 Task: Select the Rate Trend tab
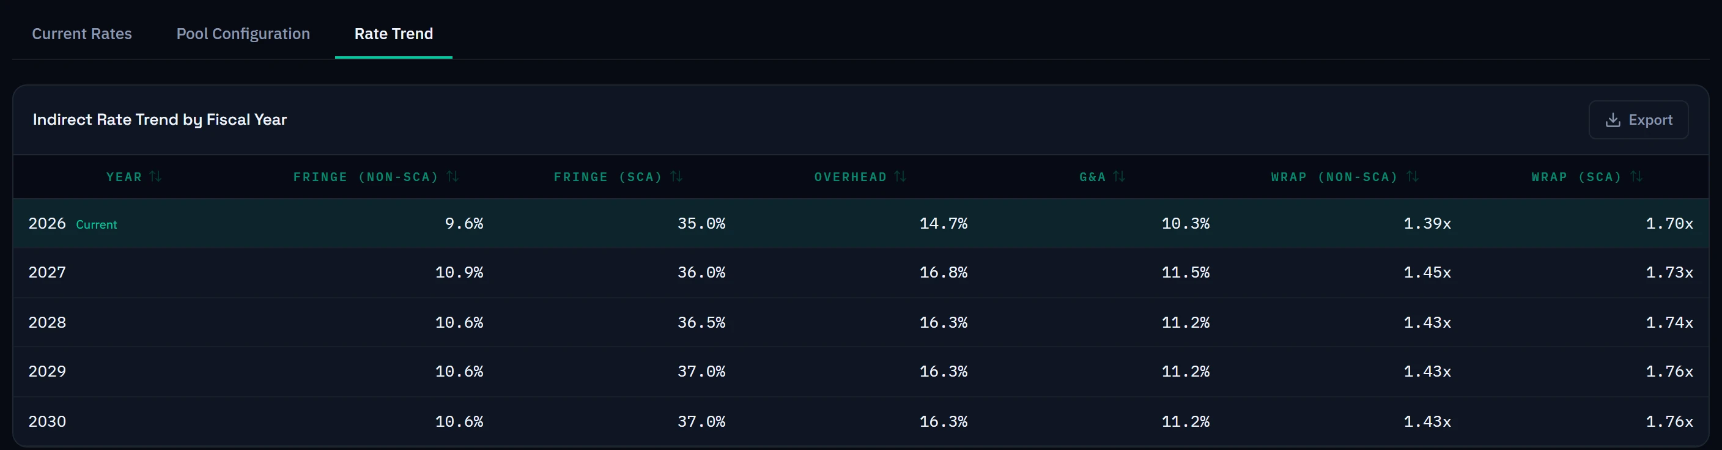point(394,34)
